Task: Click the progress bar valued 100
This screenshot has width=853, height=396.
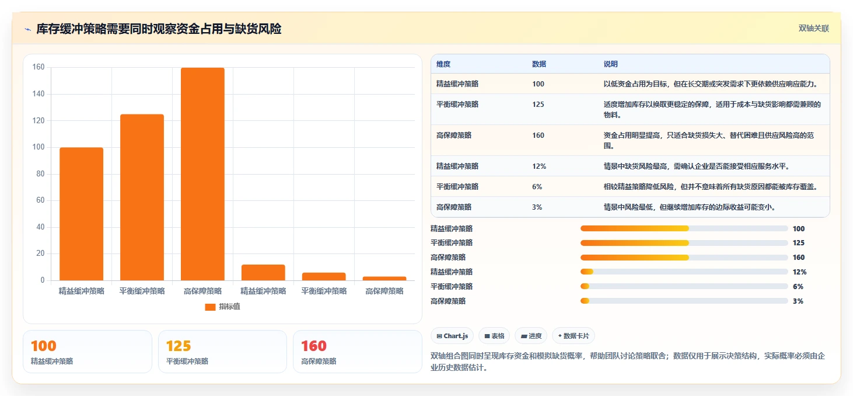Action: (x=684, y=228)
